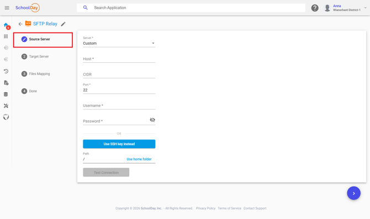
Task: Click the orange SFTP app icon
Action: 28,24
